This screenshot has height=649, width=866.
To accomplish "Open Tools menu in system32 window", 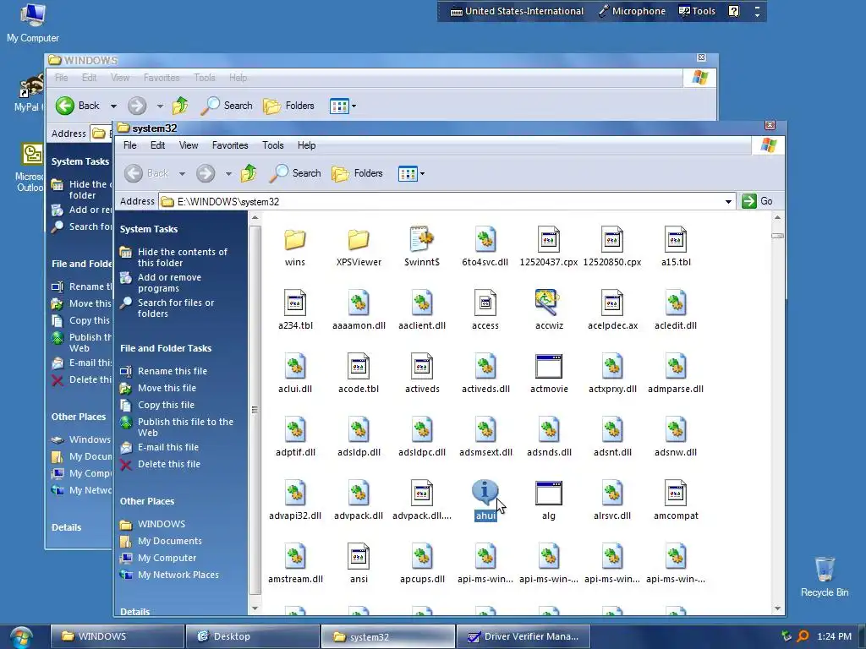I will [273, 145].
